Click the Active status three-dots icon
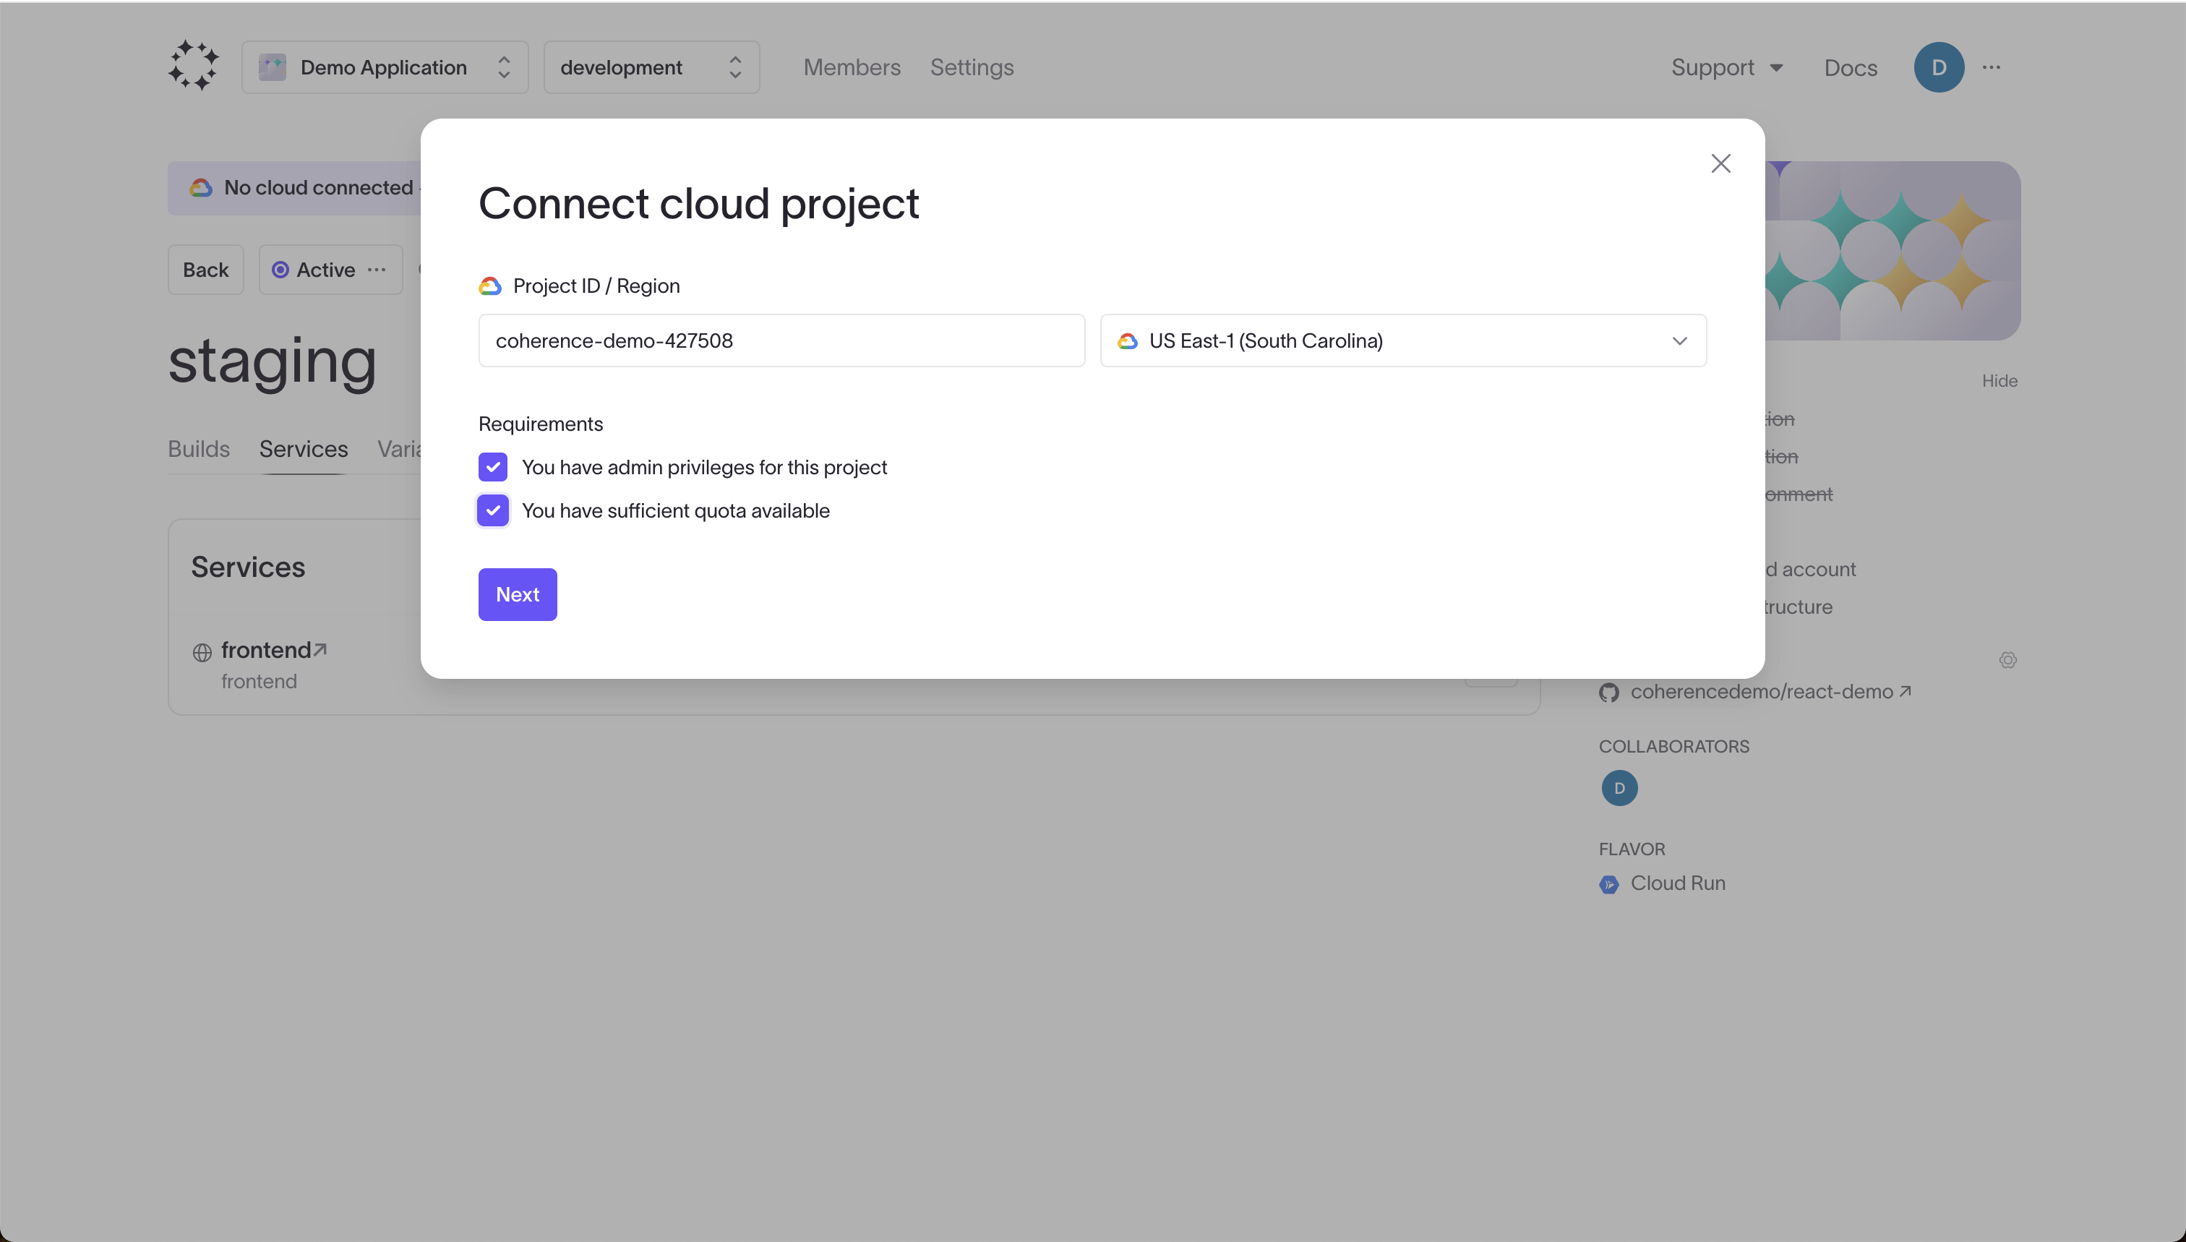Viewport: 2186px width, 1242px height. [x=376, y=270]
